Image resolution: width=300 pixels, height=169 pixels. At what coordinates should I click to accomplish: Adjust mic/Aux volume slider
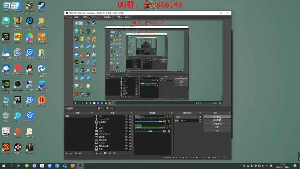[148, 121]
